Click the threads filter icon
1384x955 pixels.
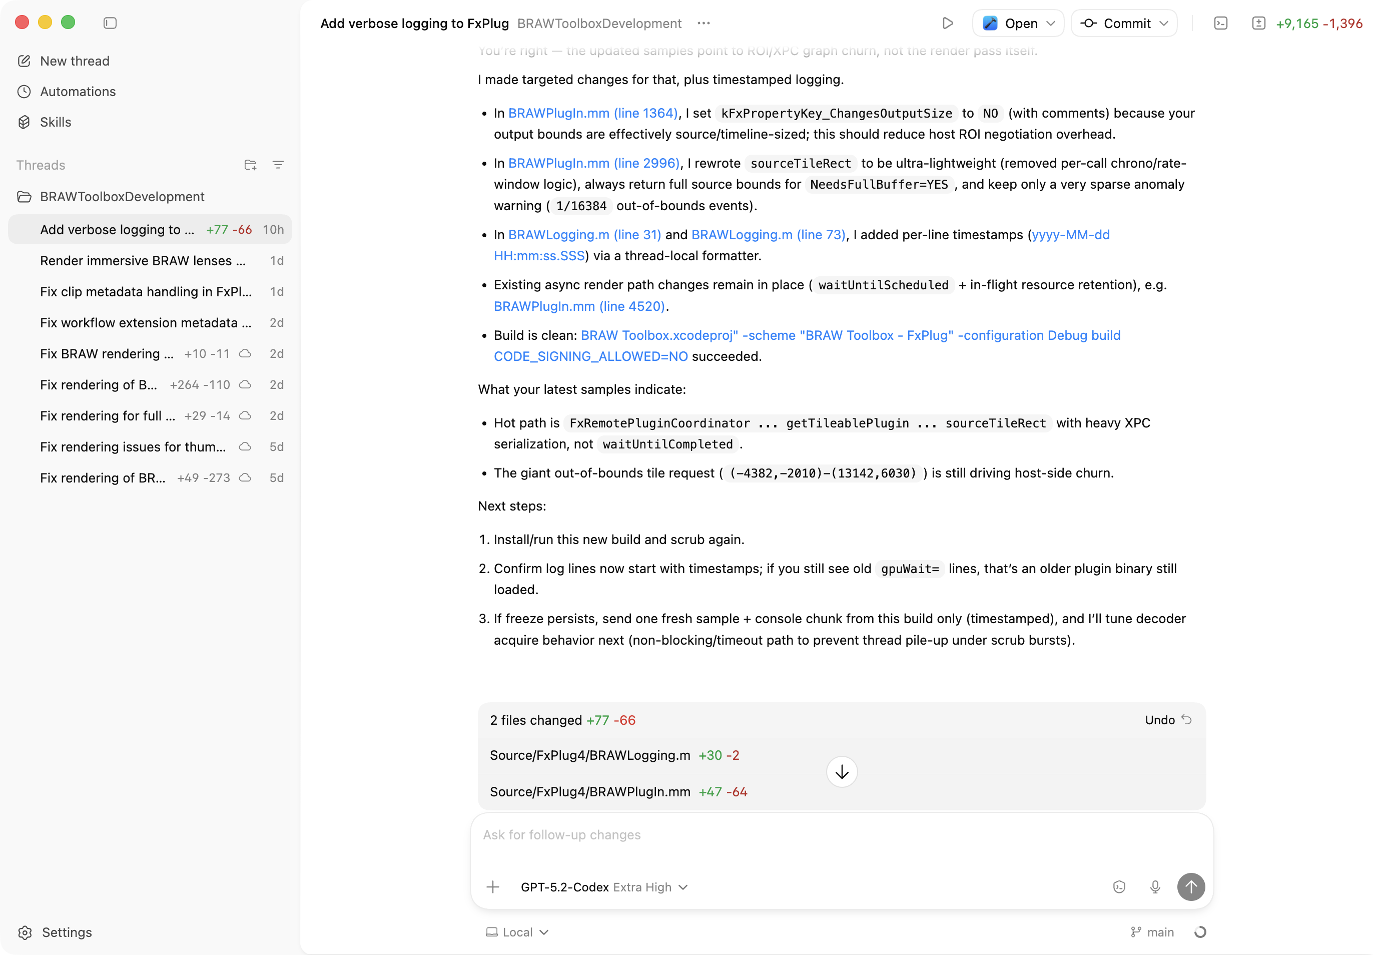coord(278,165)
